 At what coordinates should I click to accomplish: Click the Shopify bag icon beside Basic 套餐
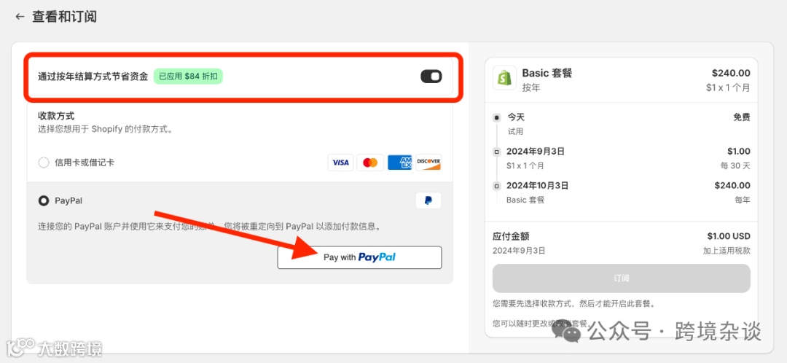click(504, 77)
